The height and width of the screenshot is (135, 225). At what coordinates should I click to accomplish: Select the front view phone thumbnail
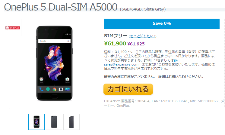[36, 122]
